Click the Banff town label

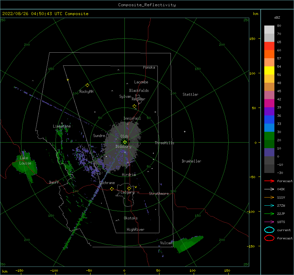click(x=54, y=182)
